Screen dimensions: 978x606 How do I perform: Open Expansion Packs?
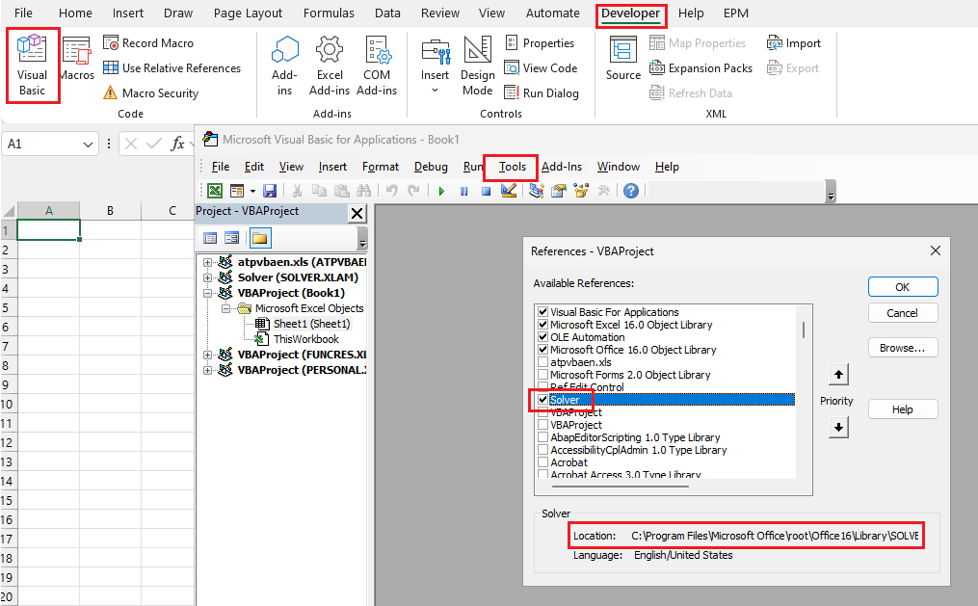[x=701, y=68]
